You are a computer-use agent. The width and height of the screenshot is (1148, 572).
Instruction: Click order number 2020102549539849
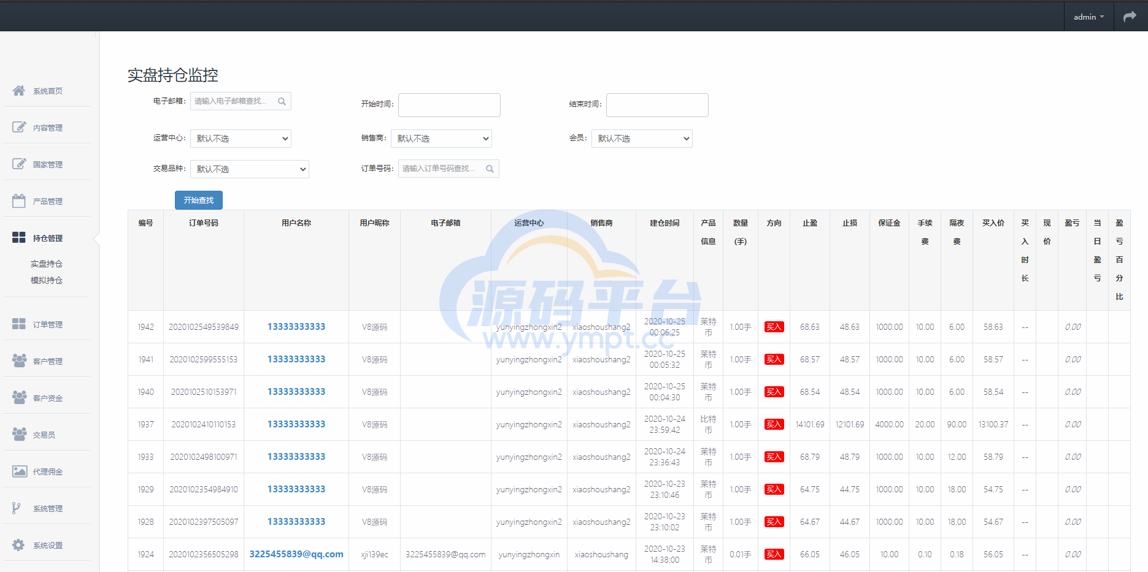pos(204,327)
